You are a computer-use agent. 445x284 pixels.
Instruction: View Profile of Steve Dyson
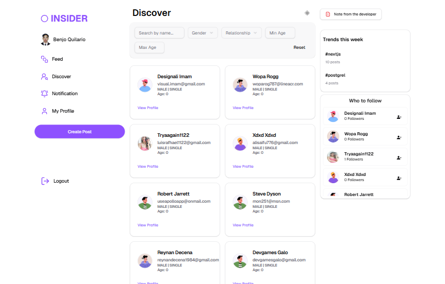click(243, 225)
